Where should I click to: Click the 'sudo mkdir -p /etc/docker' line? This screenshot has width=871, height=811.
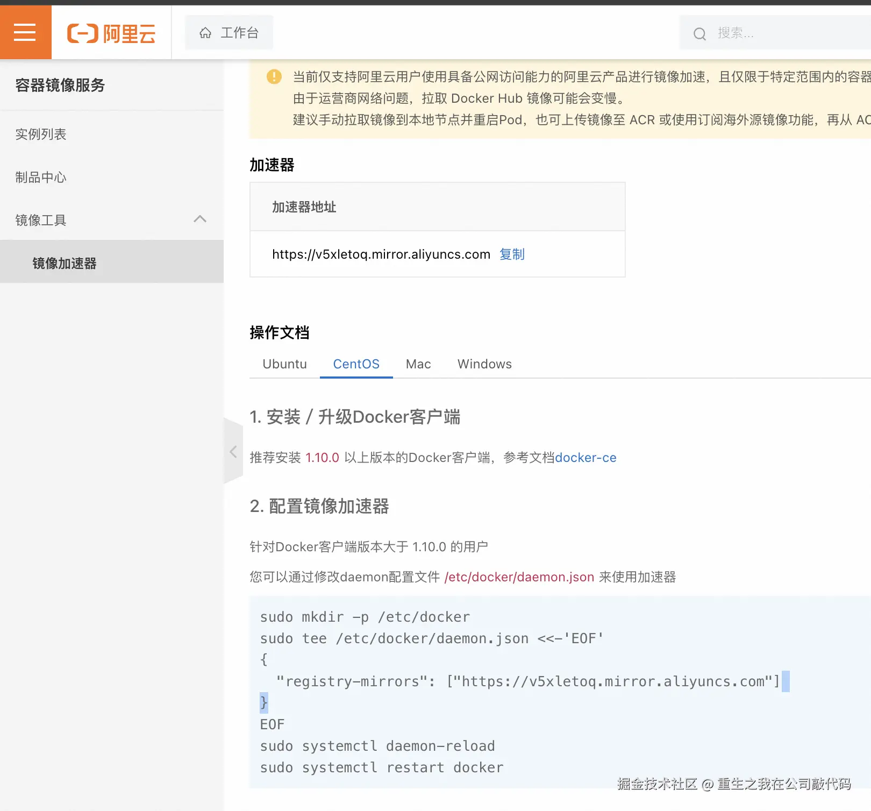tap(365, 617)
